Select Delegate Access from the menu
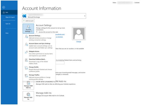The height and width of the screenshot is (106, 150). pos(39,53)
